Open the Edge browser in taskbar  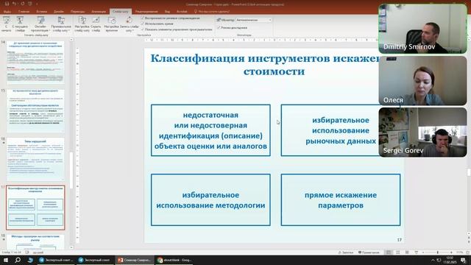[30, 260]
